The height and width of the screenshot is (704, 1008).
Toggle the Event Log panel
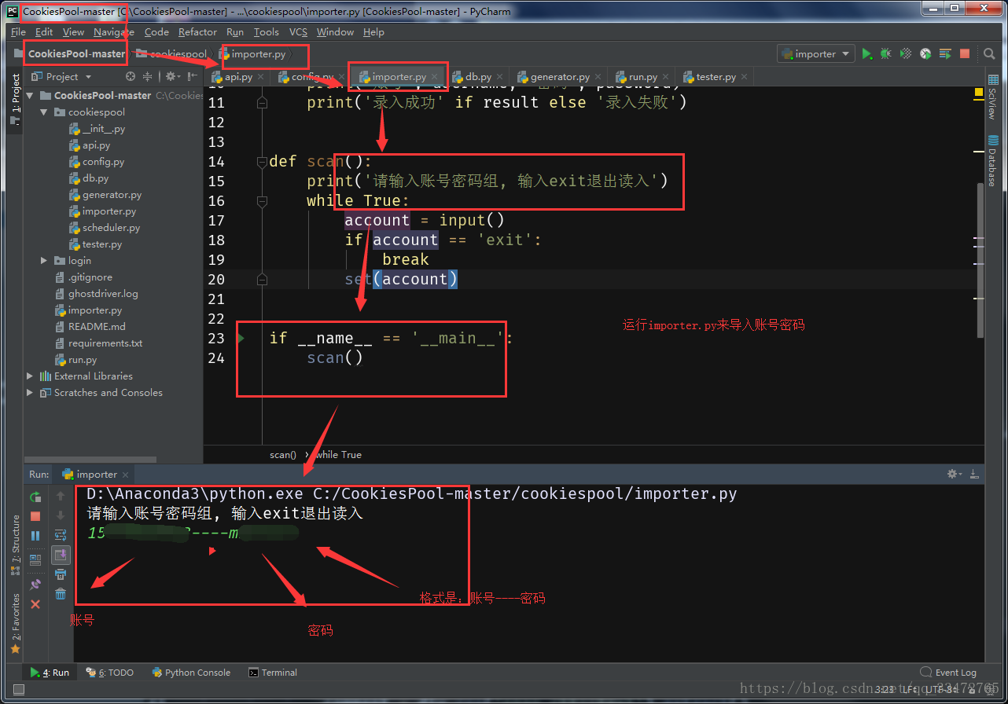pyautogui.click(x=948, y=673)
